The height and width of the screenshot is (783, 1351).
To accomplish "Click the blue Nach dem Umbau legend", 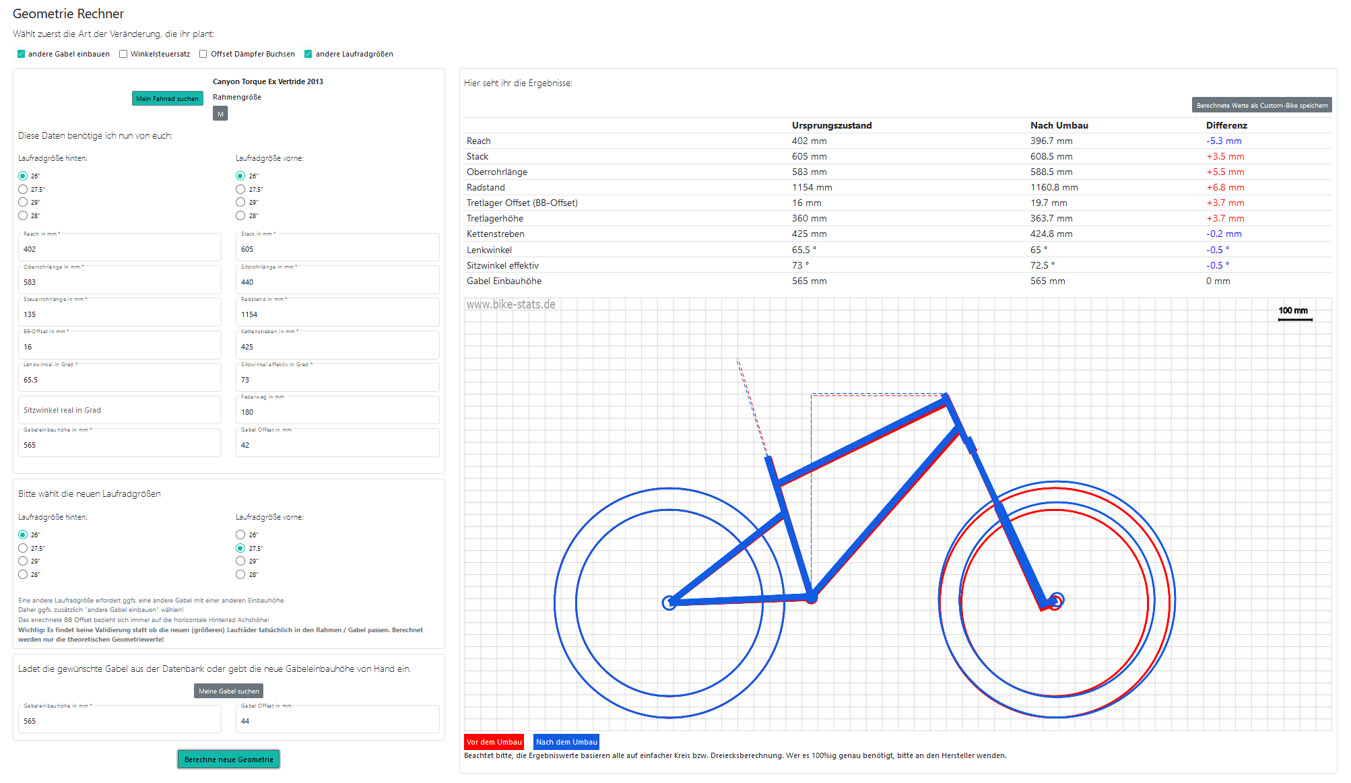I will 566,742.
